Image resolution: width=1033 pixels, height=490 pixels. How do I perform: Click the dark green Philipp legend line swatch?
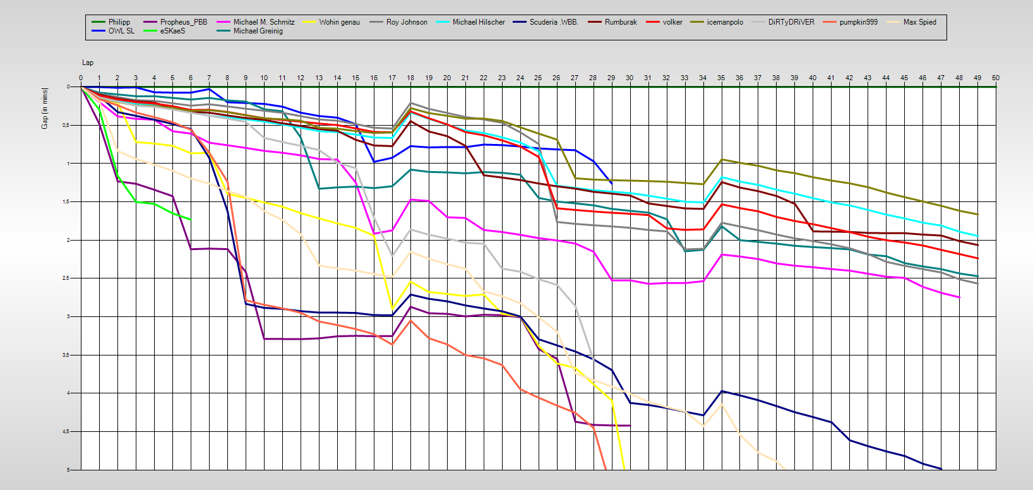[x=98, y=22]
